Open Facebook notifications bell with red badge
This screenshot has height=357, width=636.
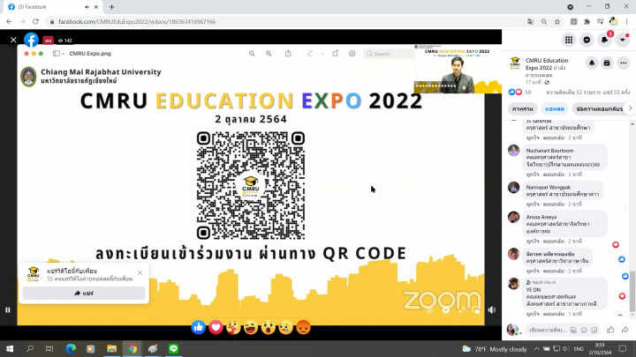coord(604,40)
